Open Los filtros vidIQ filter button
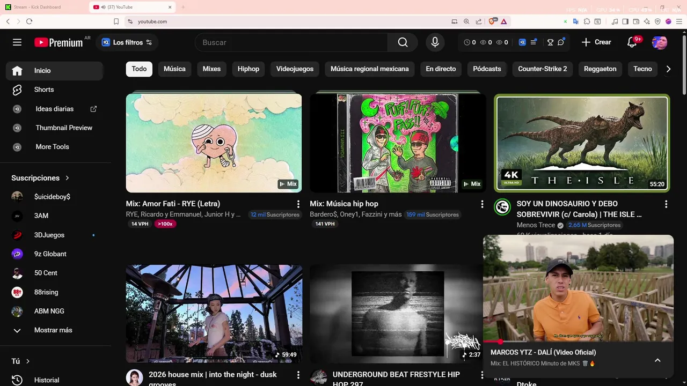Viewport: 687px width, 386px height. tap(127, 42)
